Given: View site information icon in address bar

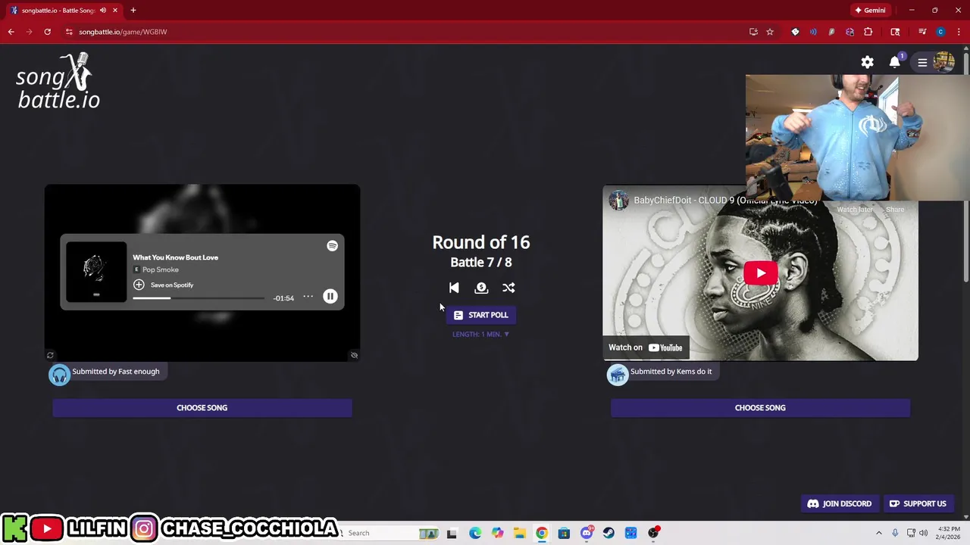Looking at the screenshot, I should [x=69, y=32].
